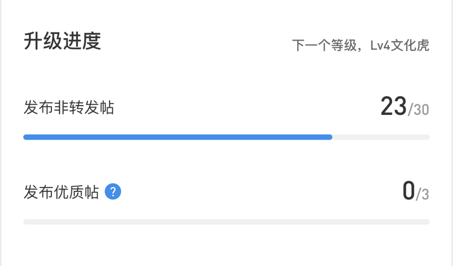Click the 发布非转发帖 task label
Image resolution: width=453 pixels, height=266 pixels.
coord(69,107)
